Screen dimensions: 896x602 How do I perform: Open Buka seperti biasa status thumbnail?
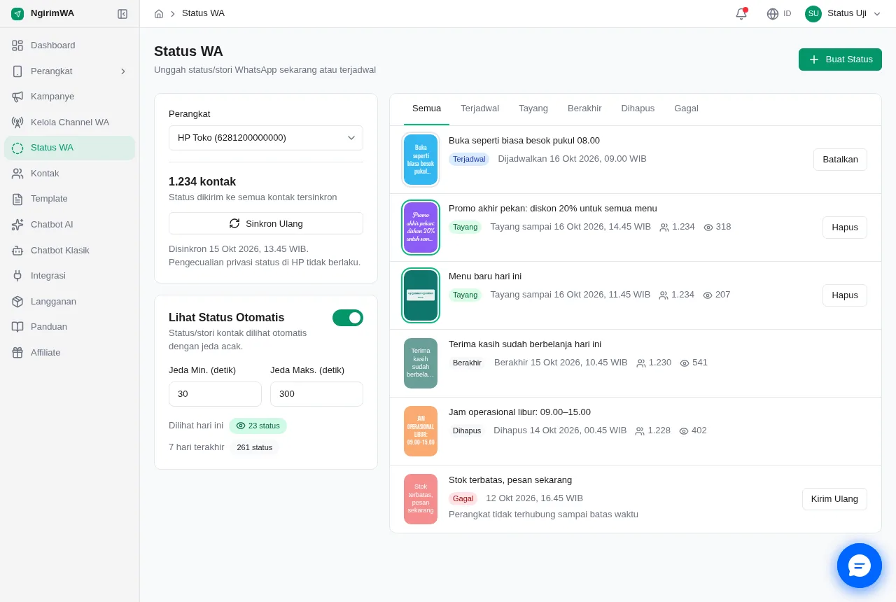pos(421,160)
